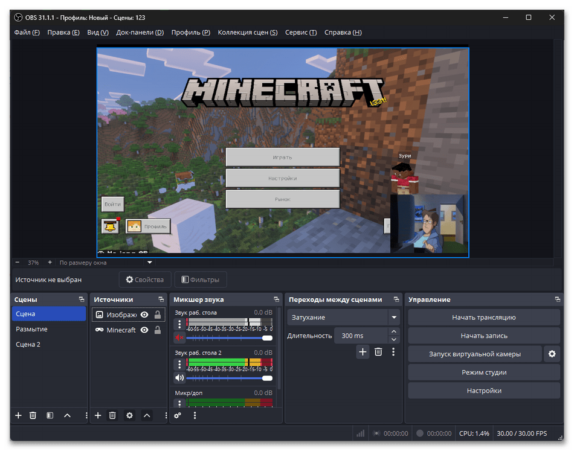Open source properties gear in the Источники panel

[x=129, y=415]
